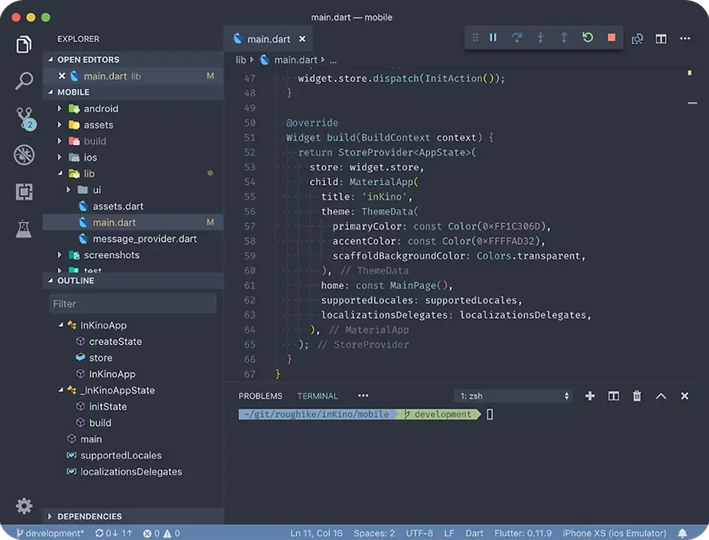Switch to the TERMINAL panel tab
The image size is (709, 540).
pos(318,396)
